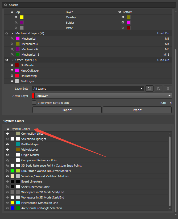Image resolution: width=178 pixels, height=219 pixels.
Task: Click the save layer set icon
Action: (x=159, y=89)
